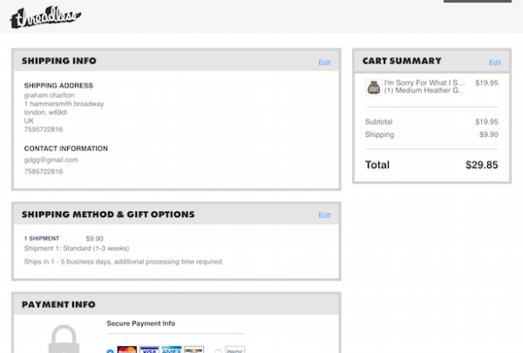Click the gdgg@gmail.com contact email
The image size is (523, 353).
tap(51, 160)
